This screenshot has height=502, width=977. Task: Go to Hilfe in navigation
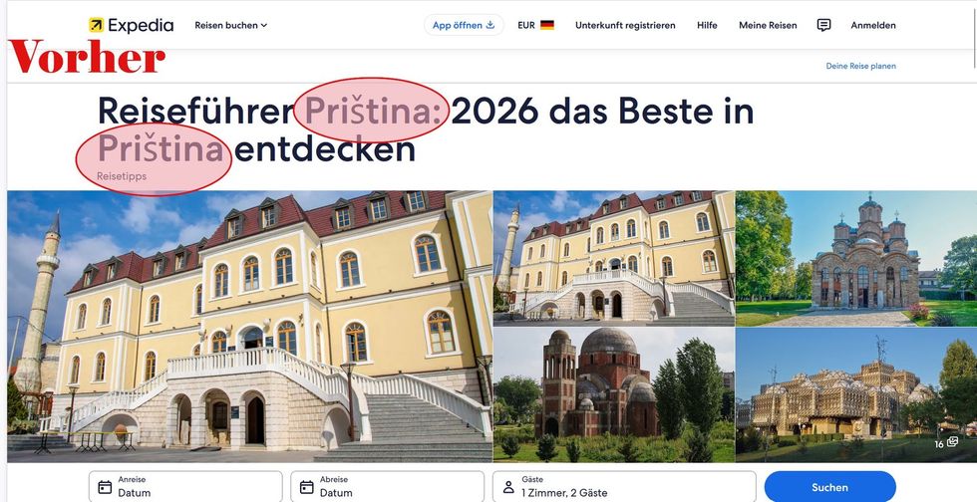(x=707, y=25)
